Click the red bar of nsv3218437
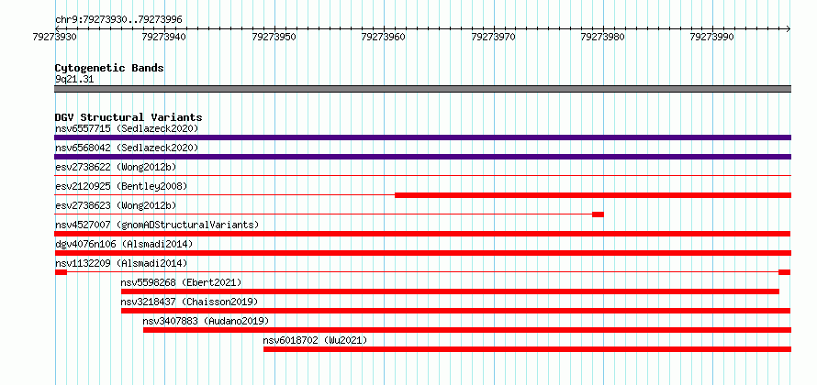 [x=456, y=311]
